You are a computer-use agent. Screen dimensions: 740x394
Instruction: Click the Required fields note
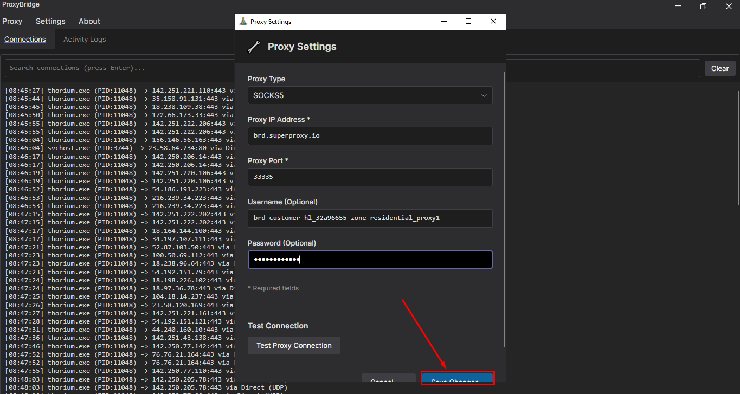pyautogui.click(x=273, y=288)
